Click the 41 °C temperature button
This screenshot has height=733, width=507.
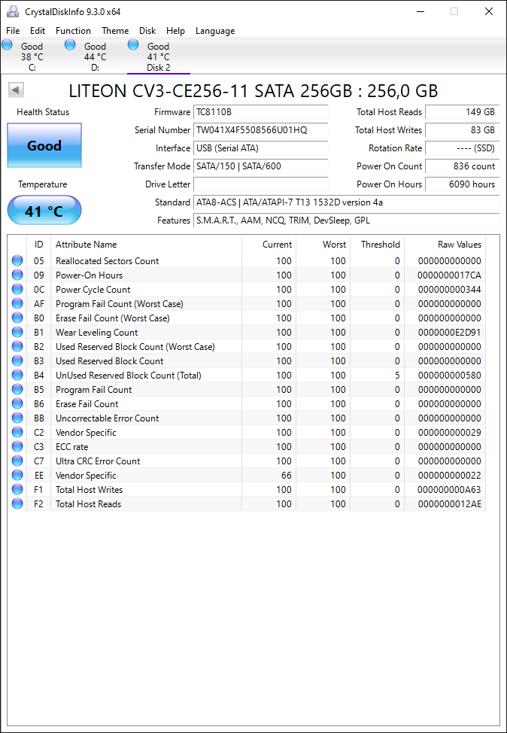click(x=44, y=211)
